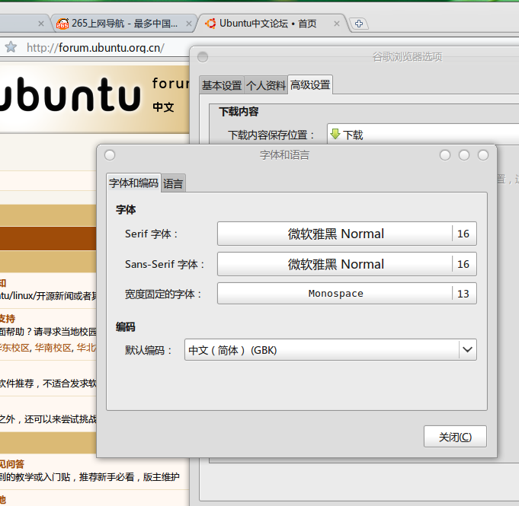Click middle right-side round button of 字体和语言
The height and width of the screenshot is (506, 519).
point(464,155)
